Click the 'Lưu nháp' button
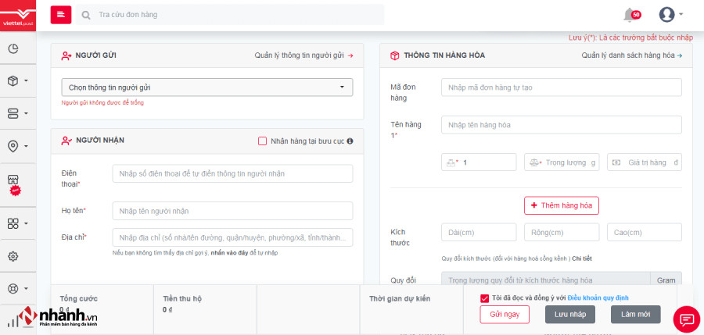Image resolution: width=704 pixels, height=335 pixels. [570, 315]
